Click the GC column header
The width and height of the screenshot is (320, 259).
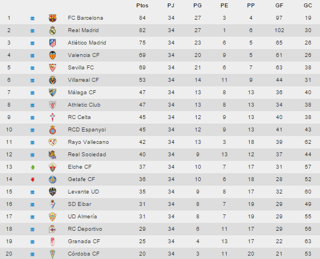[x=308, y=6]
